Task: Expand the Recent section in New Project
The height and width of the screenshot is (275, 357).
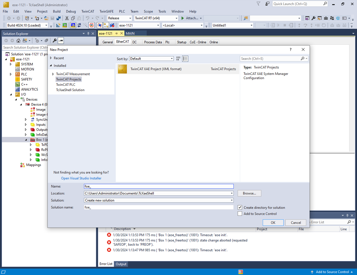Action: pyautogui.click(x=51, y=58)
